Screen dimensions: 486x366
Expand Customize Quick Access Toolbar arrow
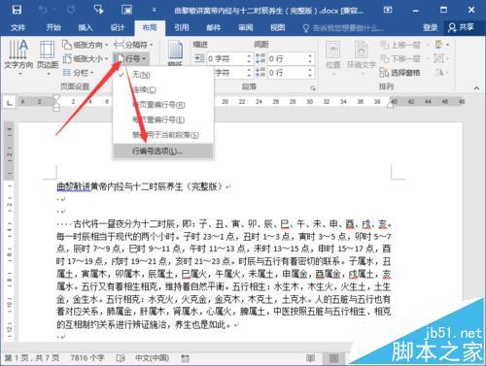click(x=154, y=10)
